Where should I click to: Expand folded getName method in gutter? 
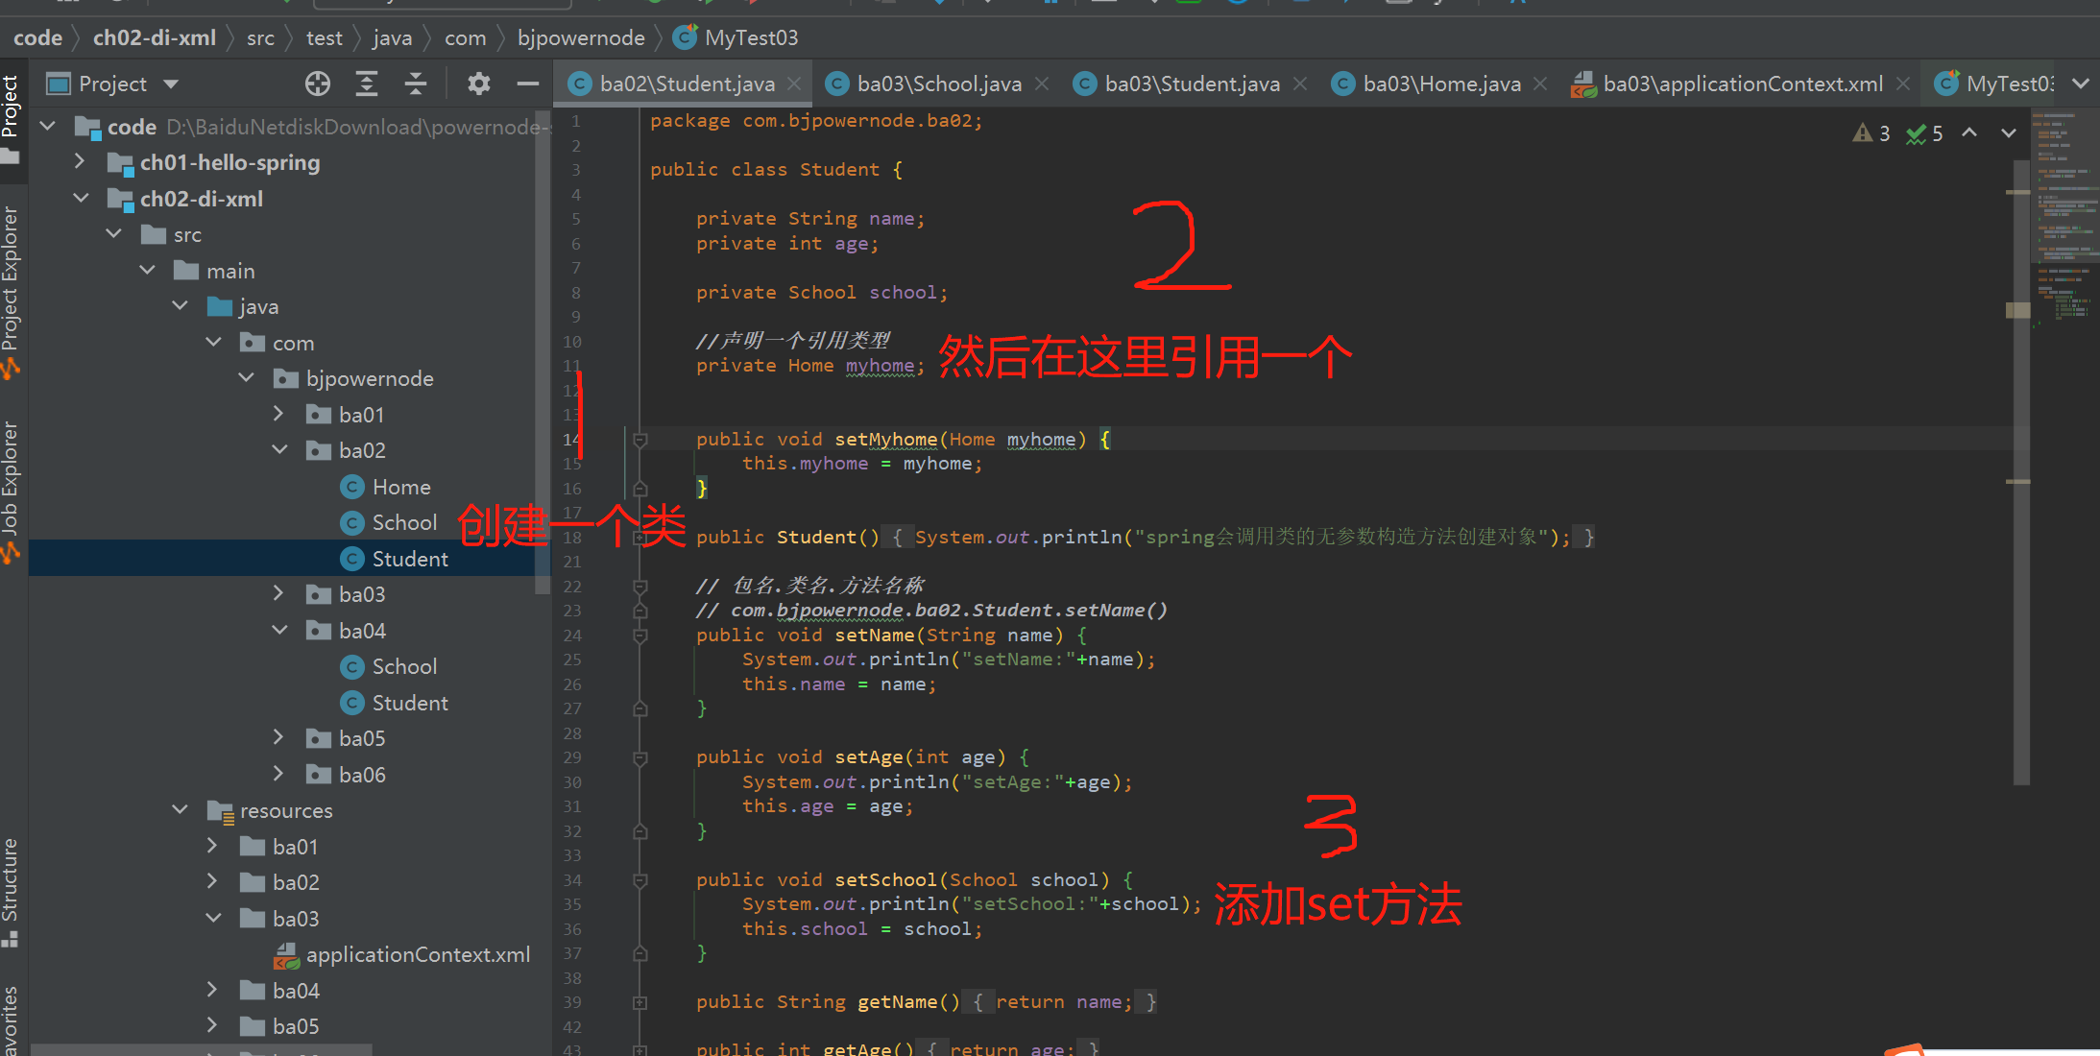[x=640, y=1002]
